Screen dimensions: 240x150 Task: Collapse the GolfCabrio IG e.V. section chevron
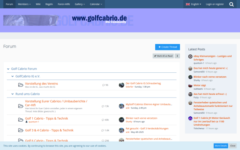[x=12, y=76]
